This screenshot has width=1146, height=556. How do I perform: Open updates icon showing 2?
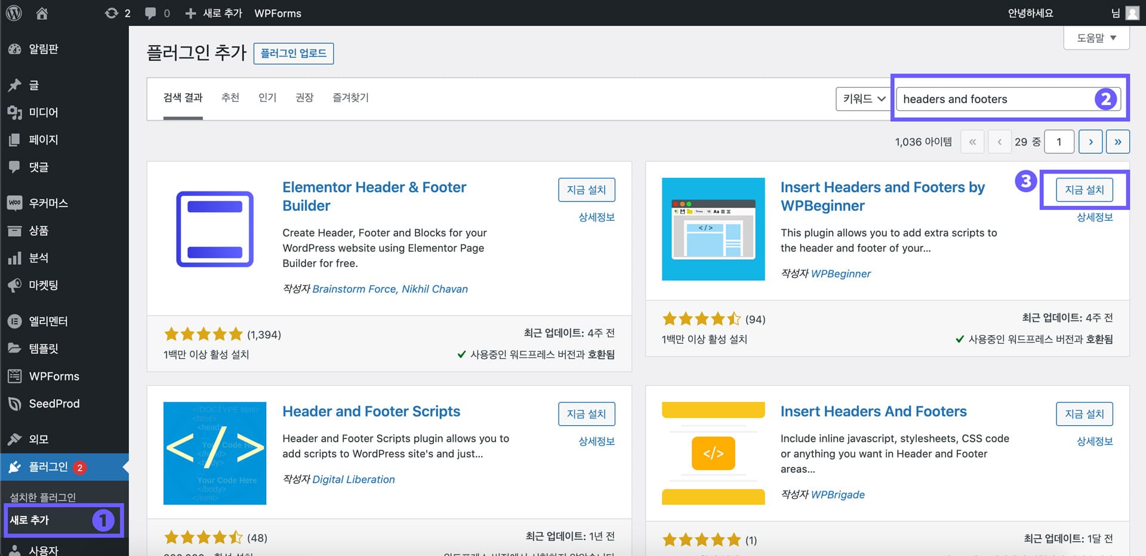(x=112, y=13)
